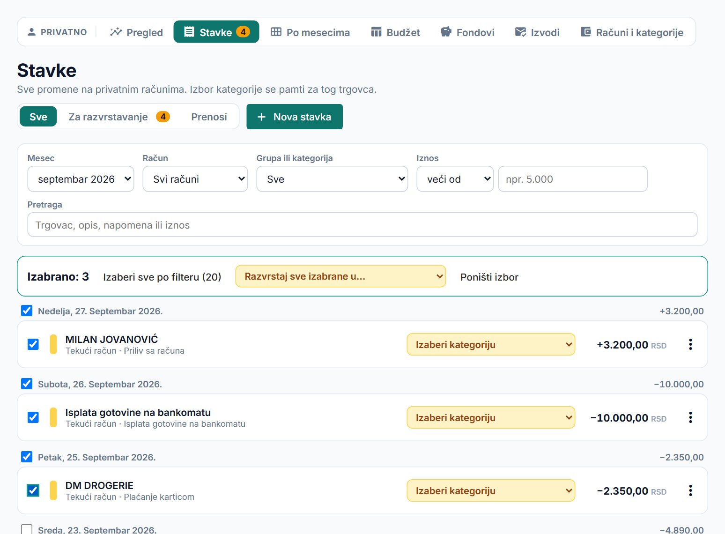
Task: Click the 4 badge beside Za razvrstavanje
Action: [x=163, y=117]
